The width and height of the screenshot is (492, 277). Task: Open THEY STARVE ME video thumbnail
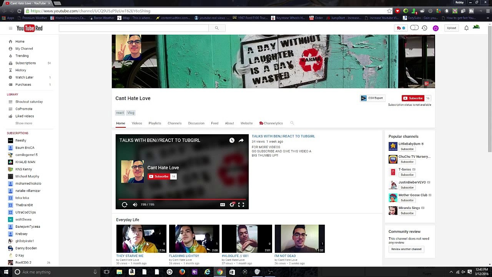coord(141,239)
